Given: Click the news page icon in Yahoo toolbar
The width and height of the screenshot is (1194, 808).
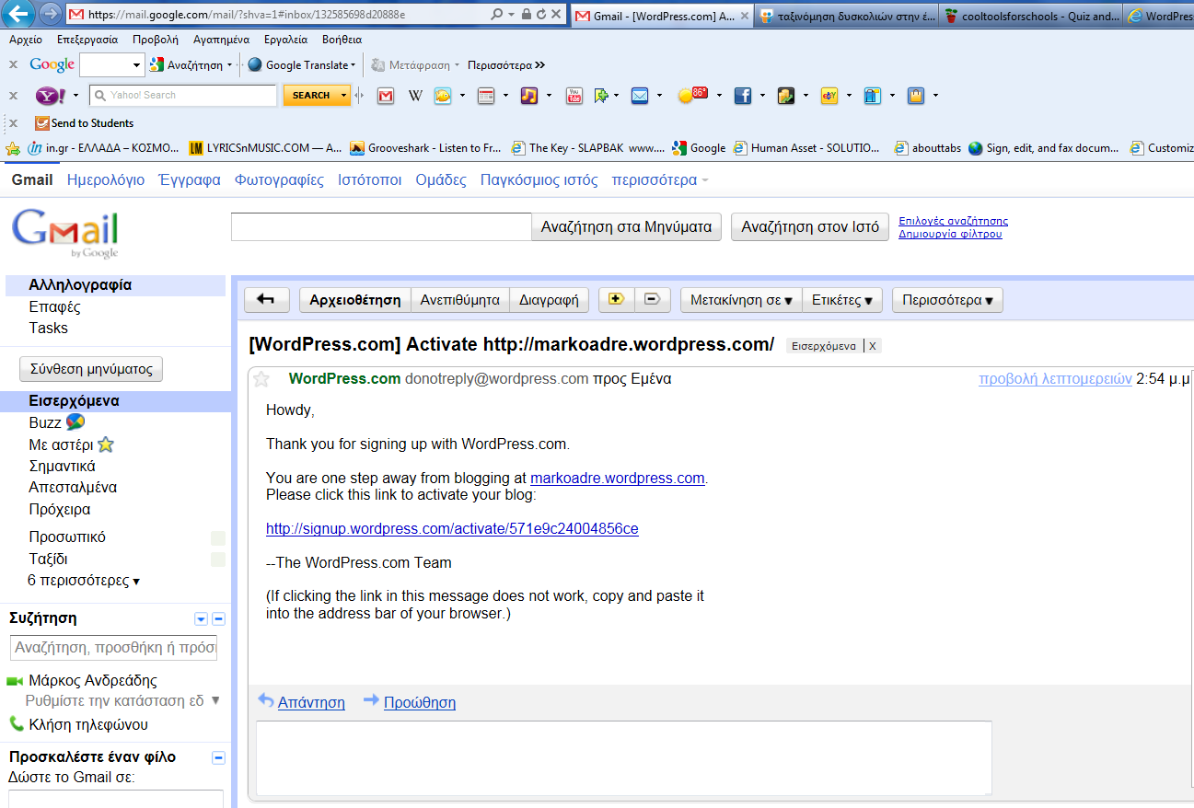Looking at the screenshot, I should 486,95.
